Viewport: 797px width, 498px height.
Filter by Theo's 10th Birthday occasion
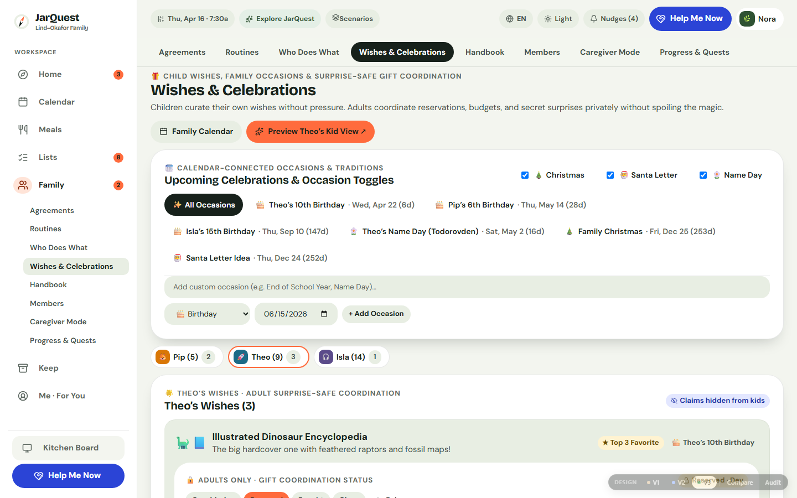(x=335, y=205)
